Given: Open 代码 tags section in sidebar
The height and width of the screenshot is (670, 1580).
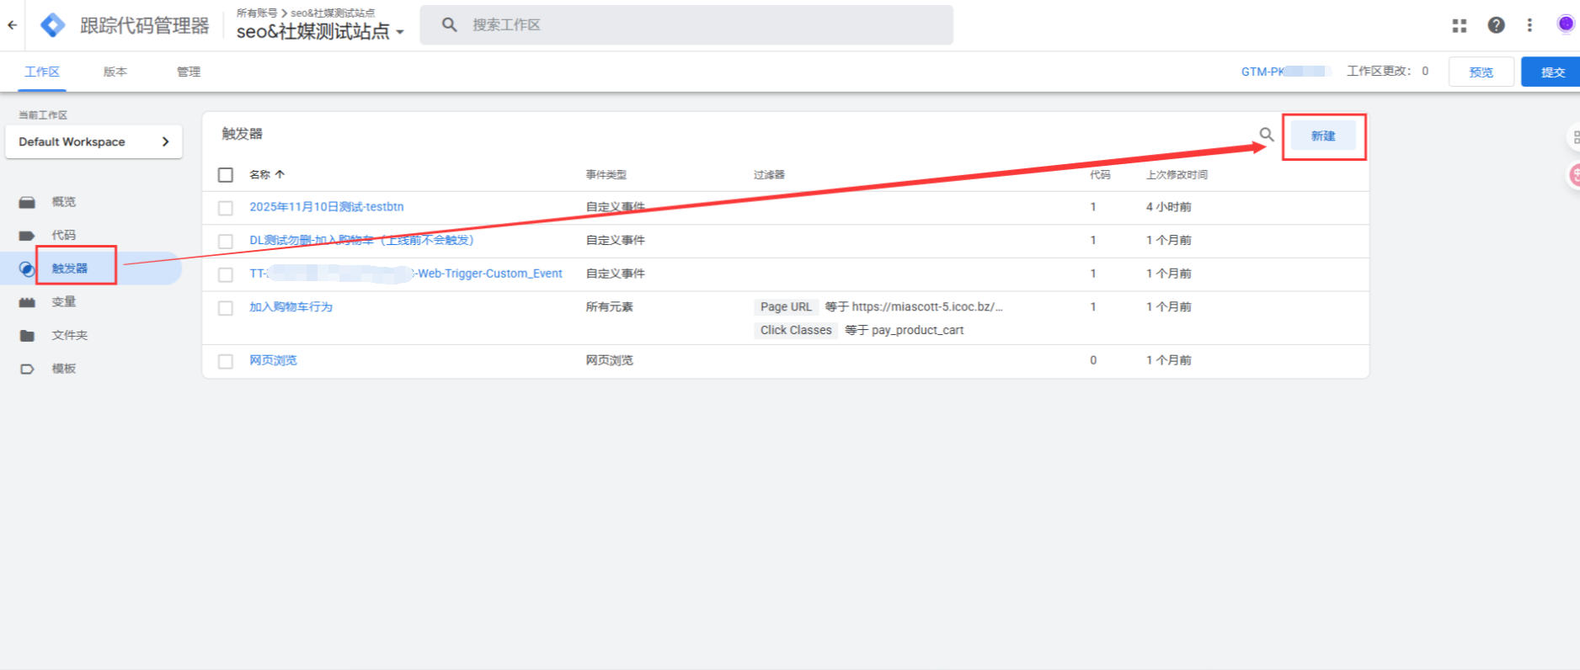Looking at the screenshot, I should 63,235.
